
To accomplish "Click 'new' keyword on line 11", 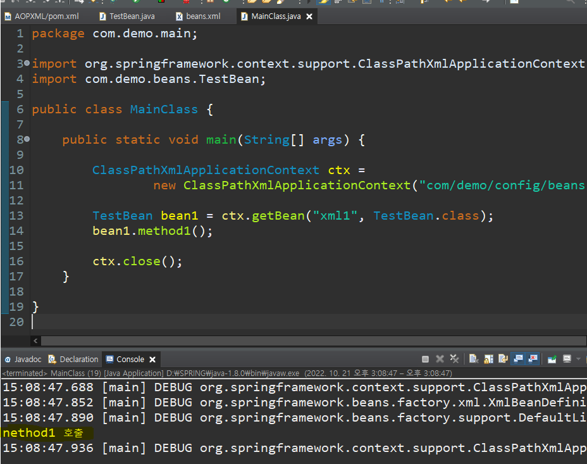I will pos(164,185).
